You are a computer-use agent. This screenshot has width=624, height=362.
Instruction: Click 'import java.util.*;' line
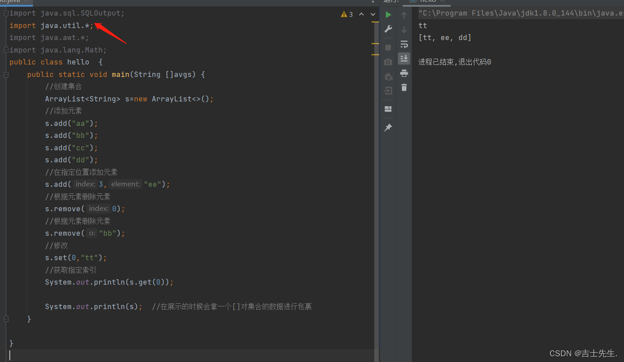tap(52, 25)
